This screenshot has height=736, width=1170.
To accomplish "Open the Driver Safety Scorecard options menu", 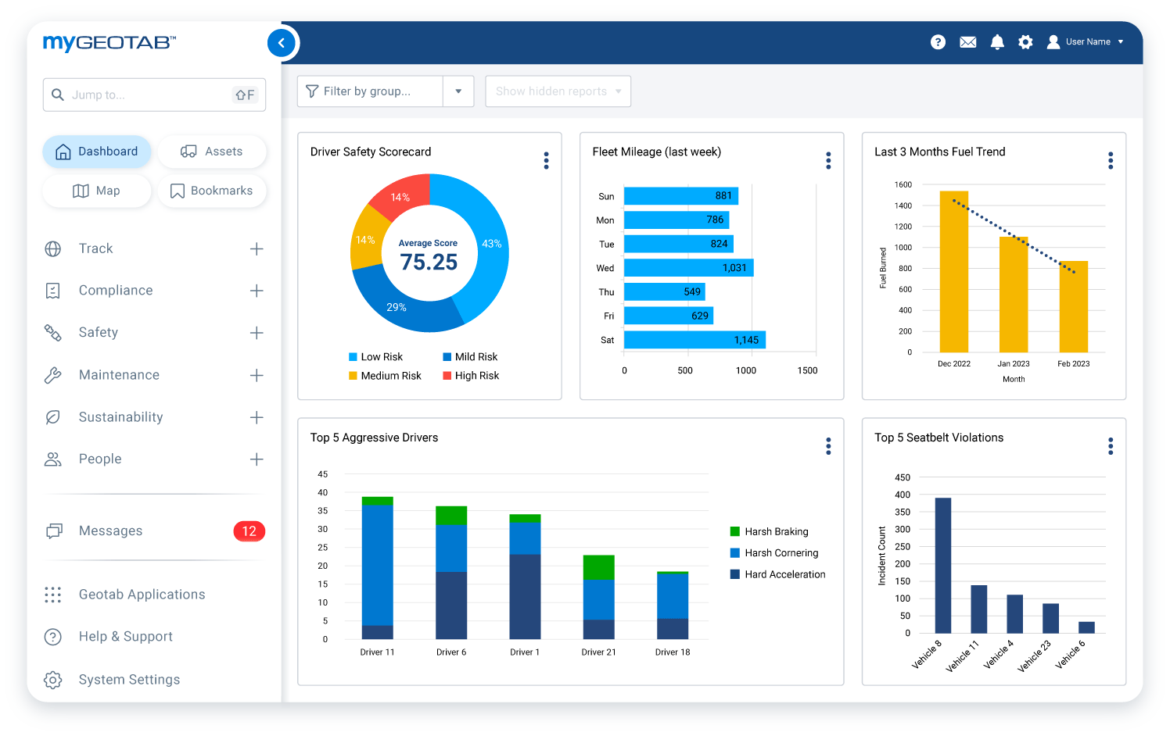I will pyautogui.click(x=546, y=160).
